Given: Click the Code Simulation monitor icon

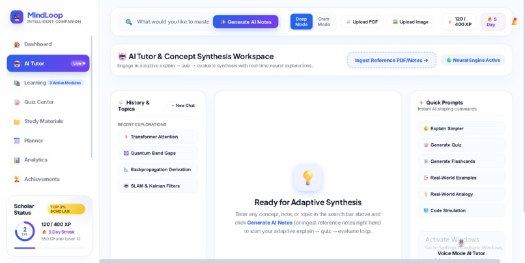Looking at the screenshot, I should (x=426, y=210).
